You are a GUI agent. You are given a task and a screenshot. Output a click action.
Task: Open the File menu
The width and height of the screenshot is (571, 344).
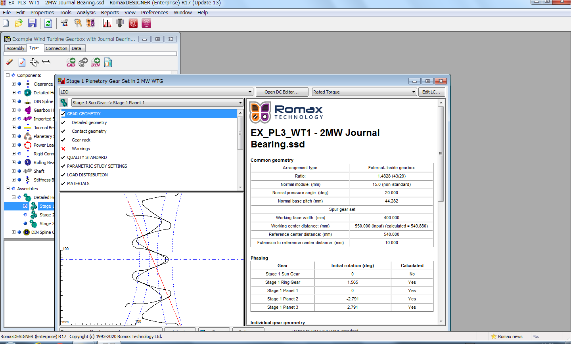point(7,13)
